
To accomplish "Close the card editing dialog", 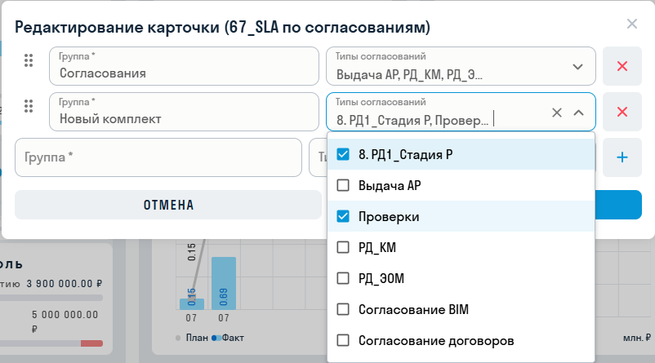I will coord(631,24).
